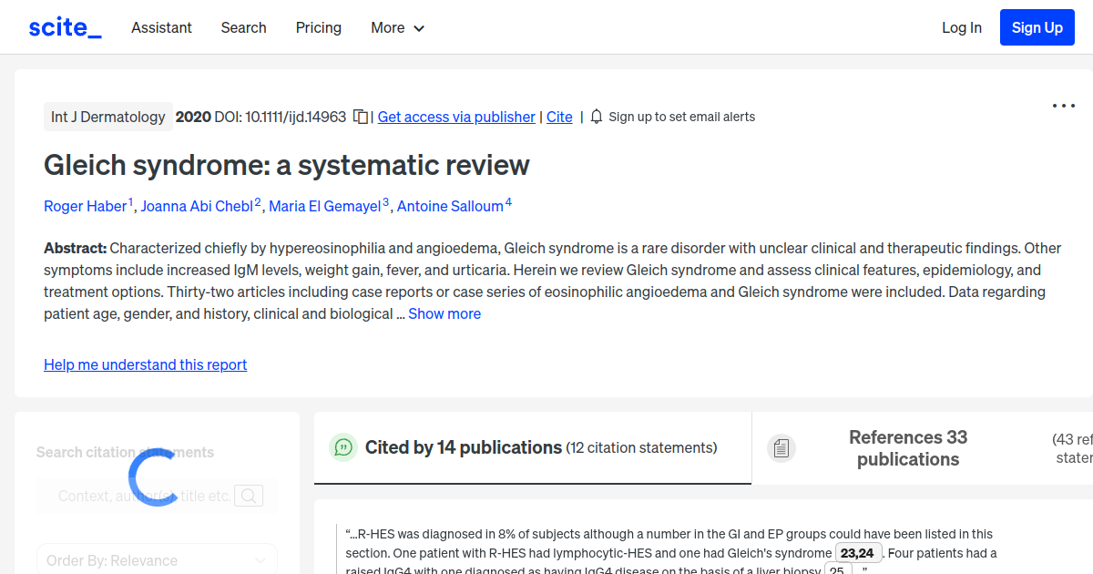
Task: Open the Assistant menu item
Action: point(161,27)
